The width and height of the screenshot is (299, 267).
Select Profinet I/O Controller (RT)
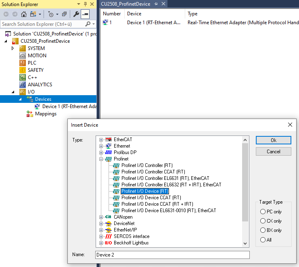click(147, 165)
